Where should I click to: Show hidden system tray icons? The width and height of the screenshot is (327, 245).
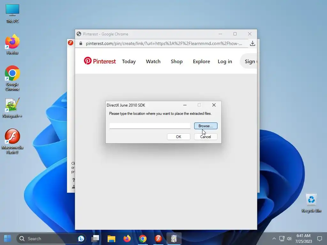tap(274, 239)
